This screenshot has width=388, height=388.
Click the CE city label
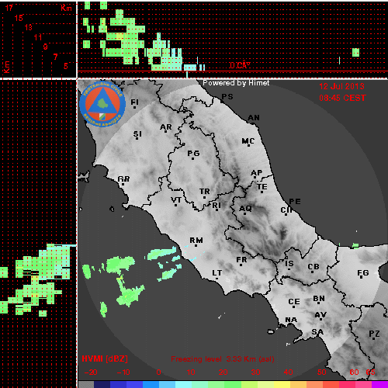294,302
